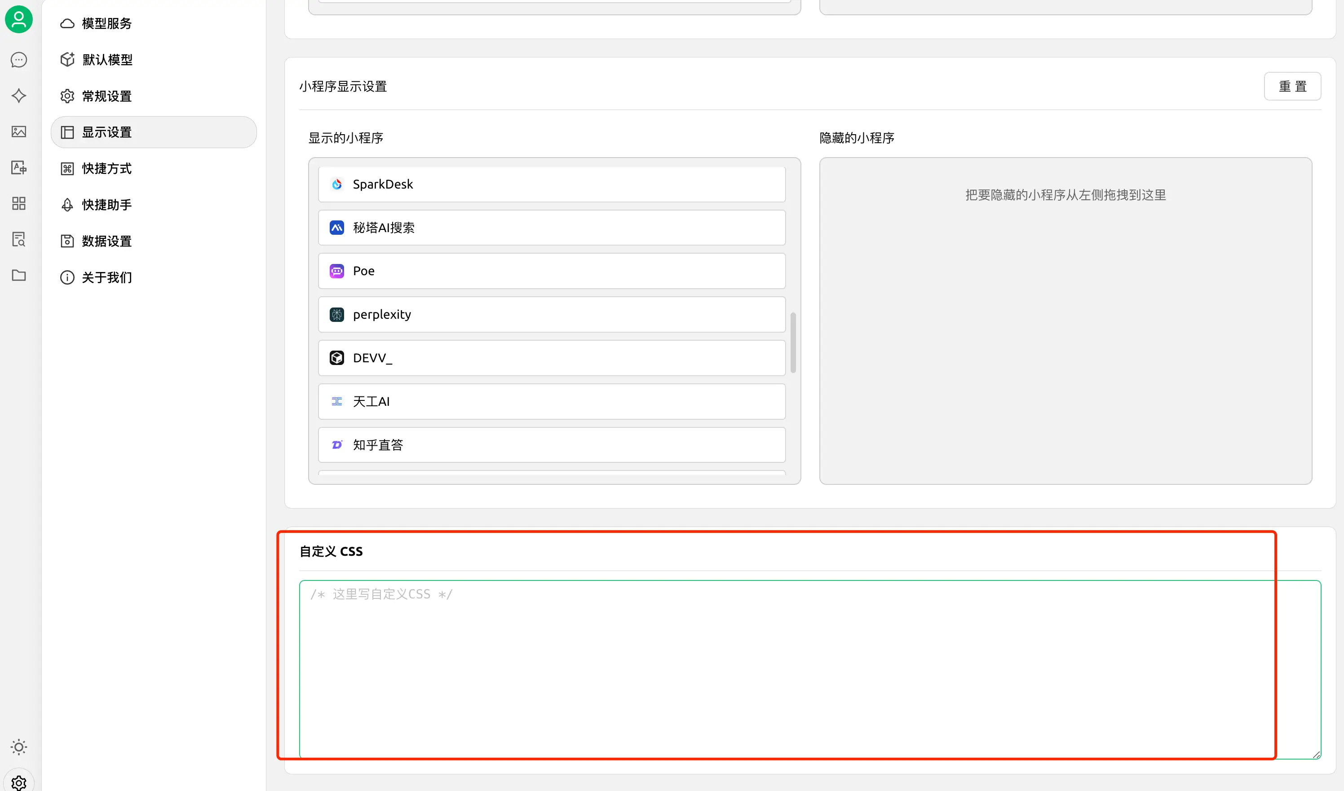Click the visible mini apps list scrollbar
The width and height of the screenshot is (1344, 791).
[793, 343]
